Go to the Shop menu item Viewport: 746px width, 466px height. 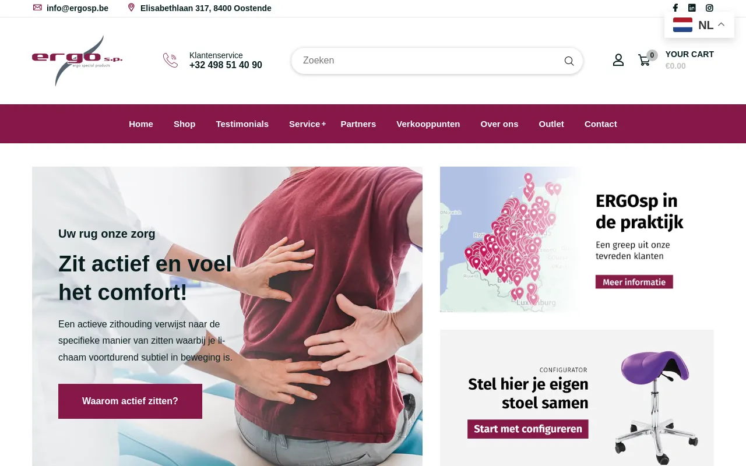click(184, 123)
